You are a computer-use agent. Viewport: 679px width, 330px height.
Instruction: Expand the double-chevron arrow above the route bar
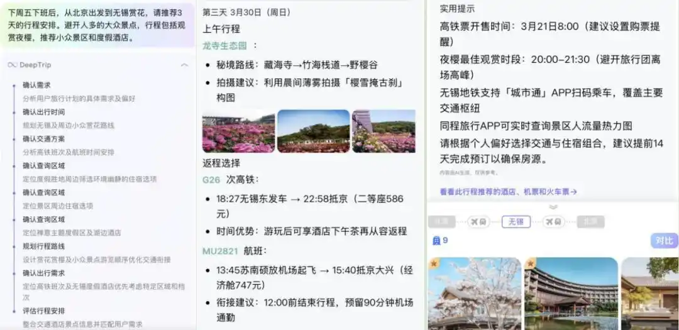[x=553, y=207]
